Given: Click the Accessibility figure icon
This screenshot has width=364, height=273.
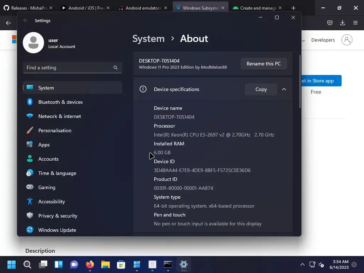Looking at the screenshot, I should [x=30, y=201].
